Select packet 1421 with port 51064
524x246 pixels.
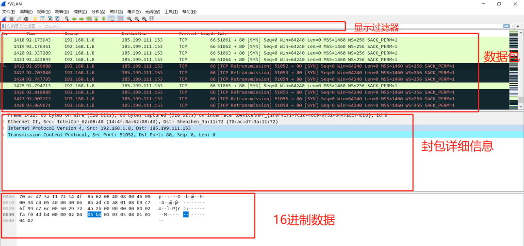point(254,60)
